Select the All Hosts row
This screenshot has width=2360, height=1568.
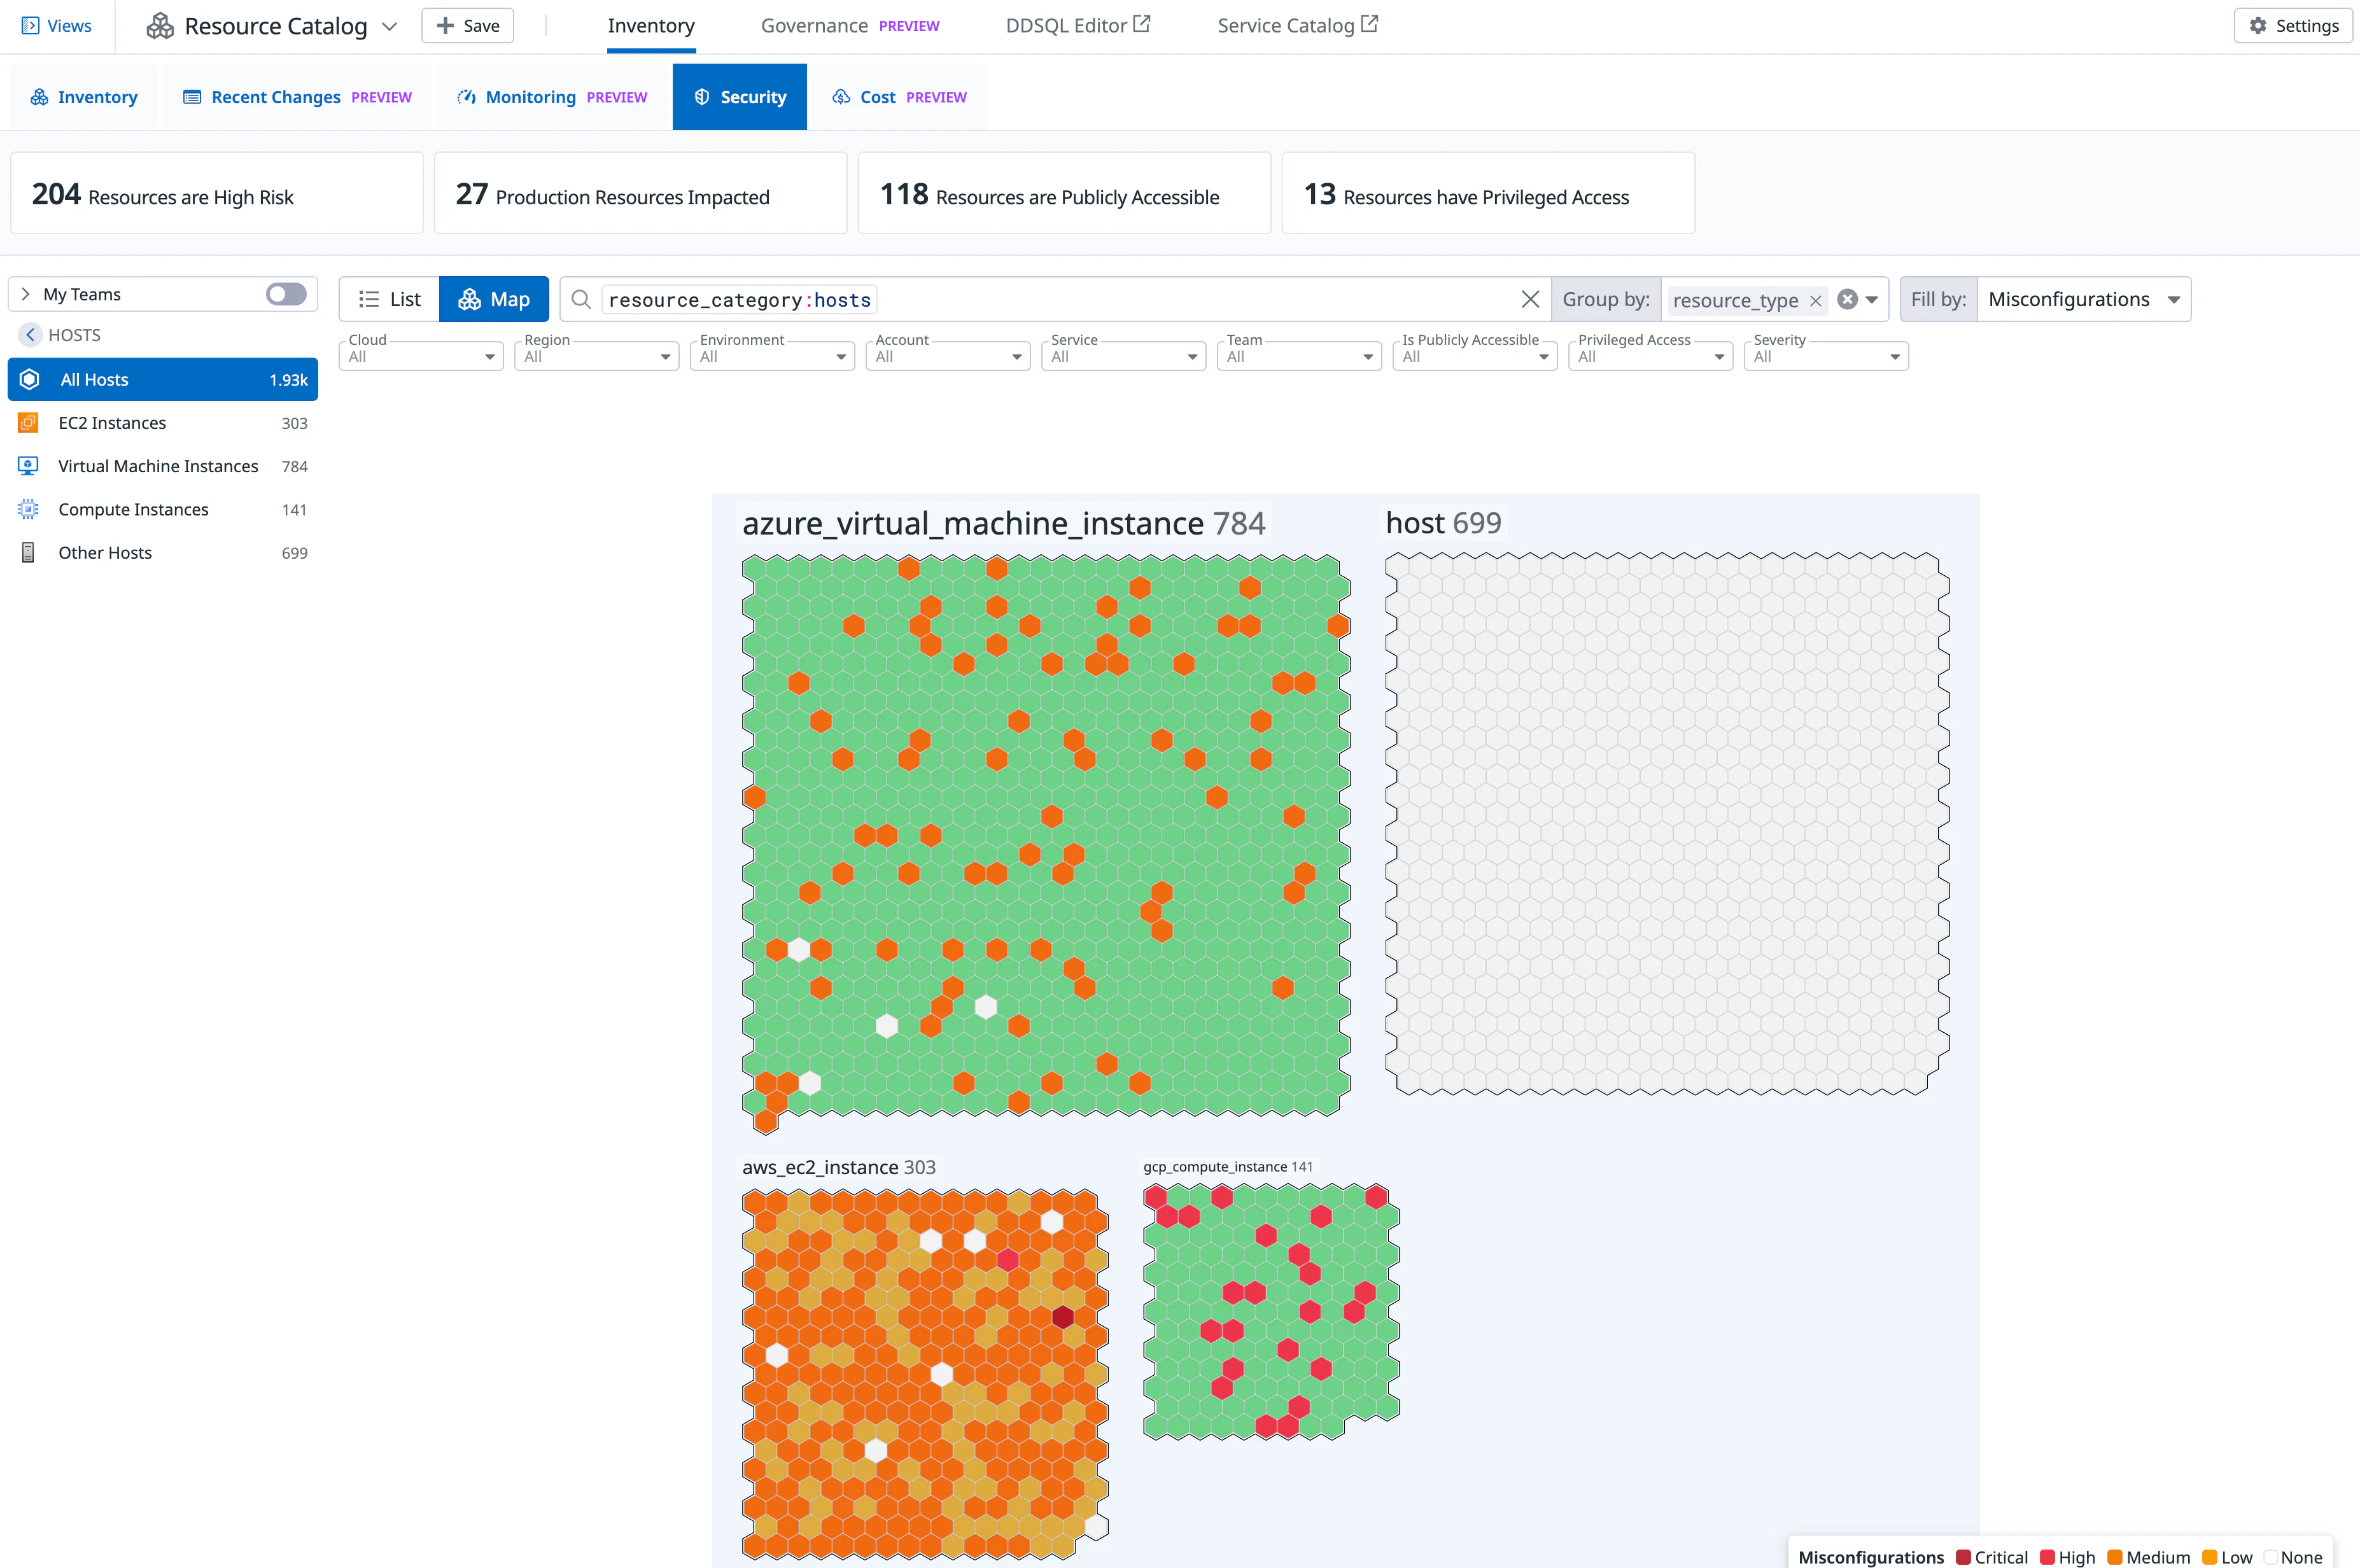[163, 380]
